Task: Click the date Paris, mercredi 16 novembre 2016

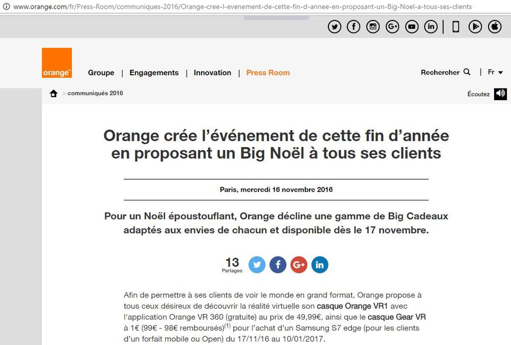Action: coord(276,190)
